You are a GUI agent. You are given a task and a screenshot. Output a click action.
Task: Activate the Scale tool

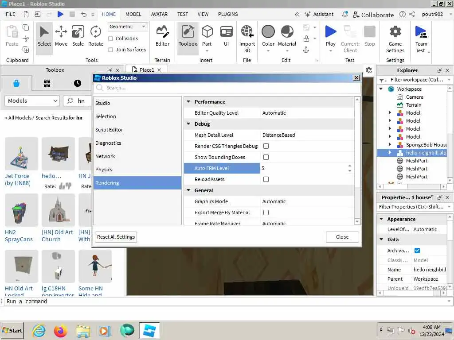(78, 36)
